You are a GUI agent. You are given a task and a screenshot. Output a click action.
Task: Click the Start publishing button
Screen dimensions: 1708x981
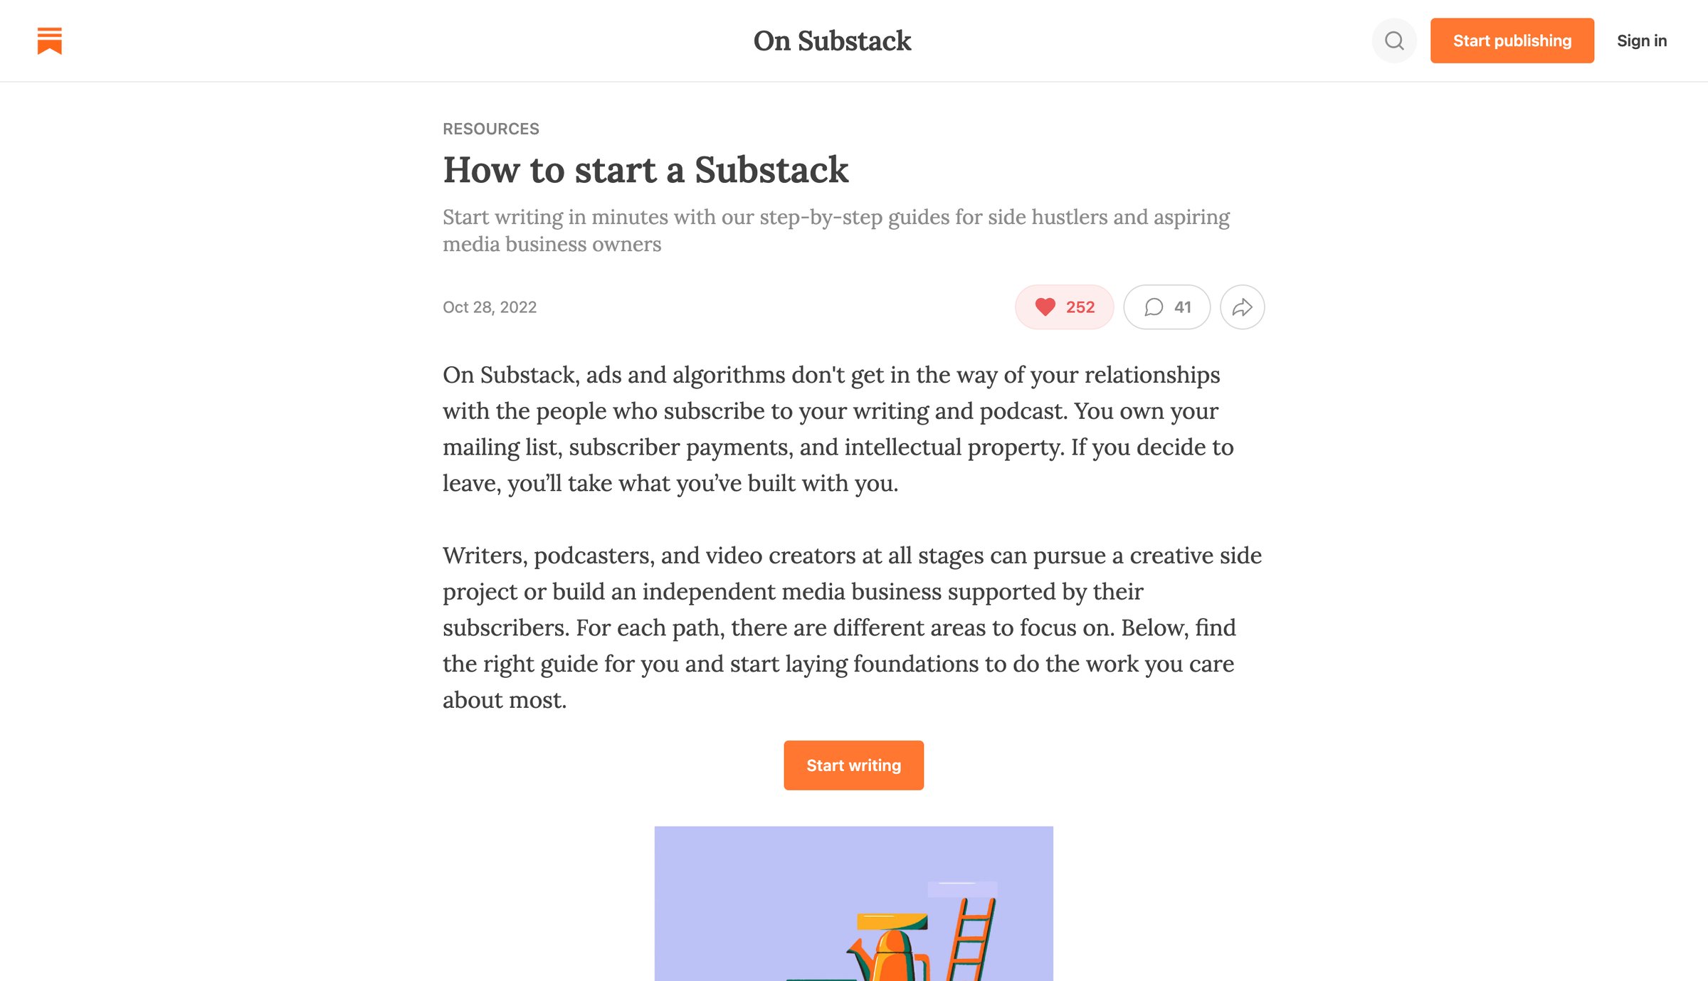click(1512, 41)
